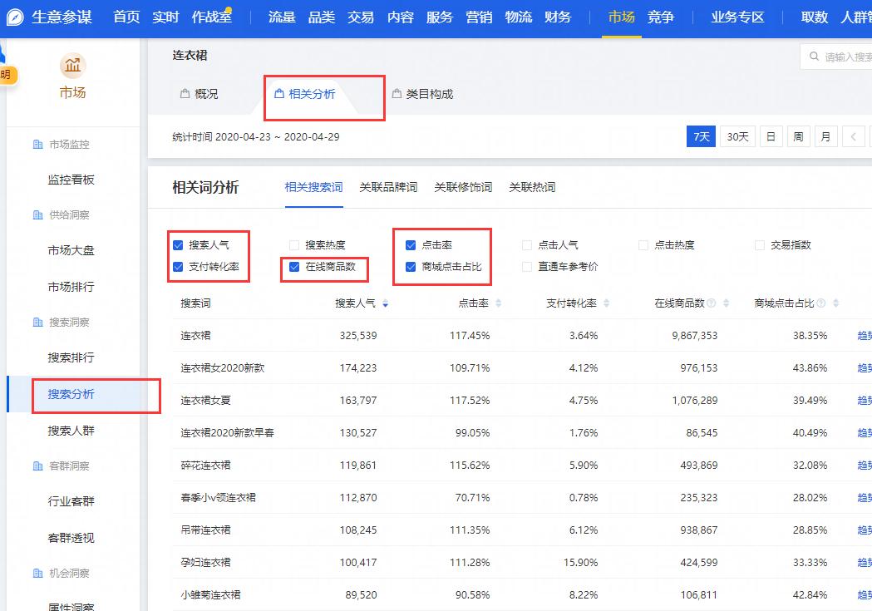Select the 30天 time range button
872x611 pixels.
point(737,136)
